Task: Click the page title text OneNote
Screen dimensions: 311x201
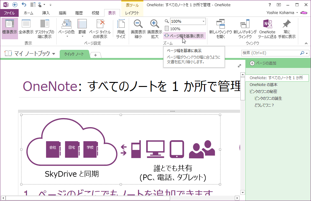Action: (x=50, y=86)
